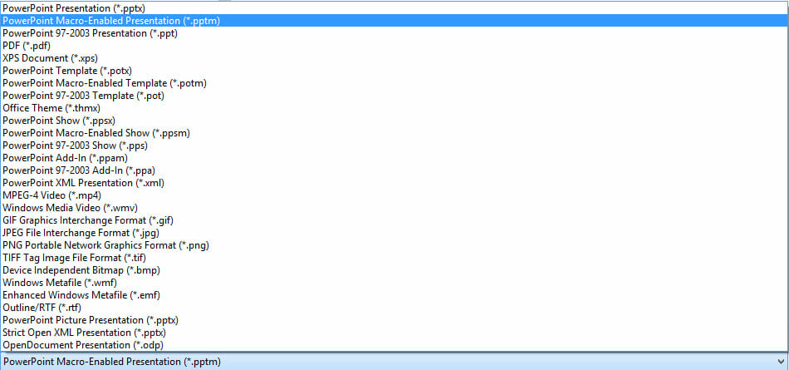Select Windows Media Video (*.wmv)
This screenshot has height=370, width=789.
point(394,208)
